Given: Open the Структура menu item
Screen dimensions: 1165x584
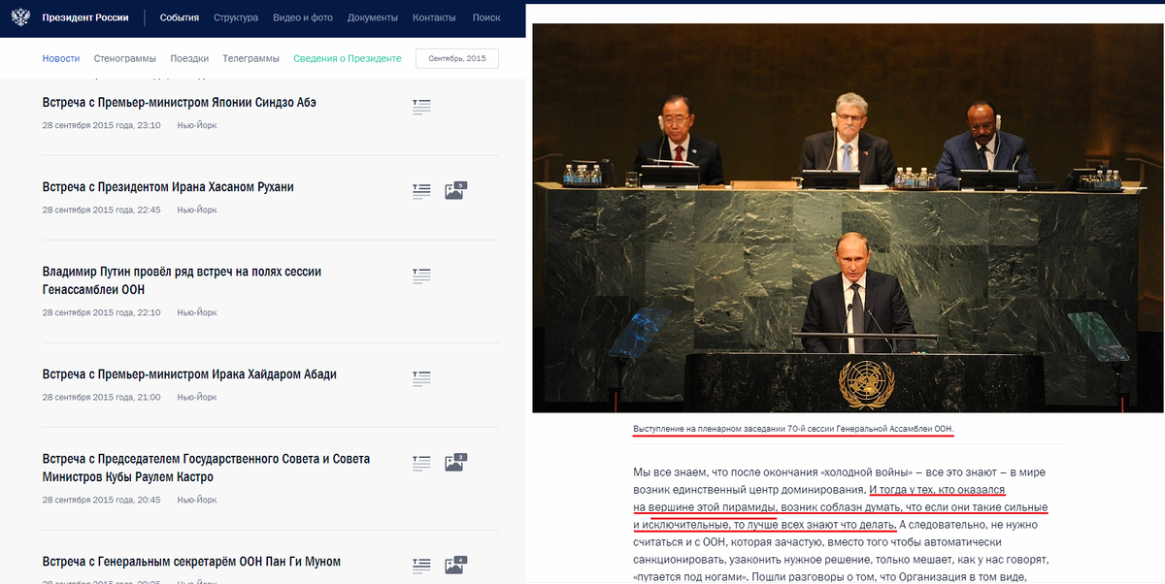Looking at the screenshot, I should 236,17.
